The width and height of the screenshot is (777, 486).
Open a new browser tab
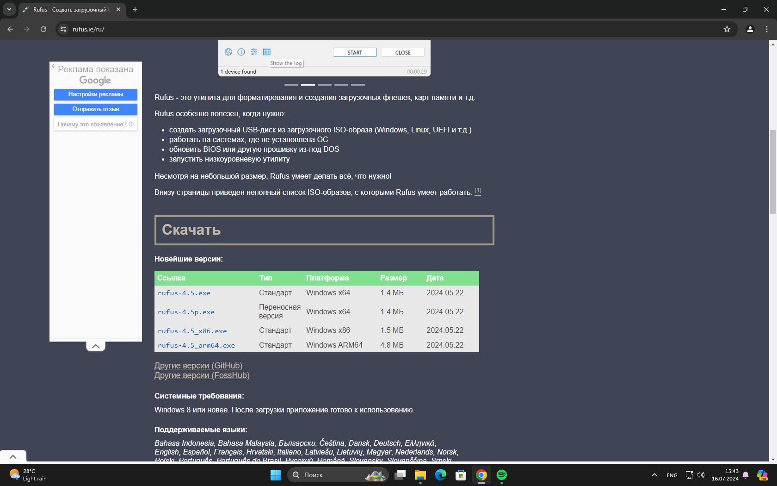pos(135,9)
